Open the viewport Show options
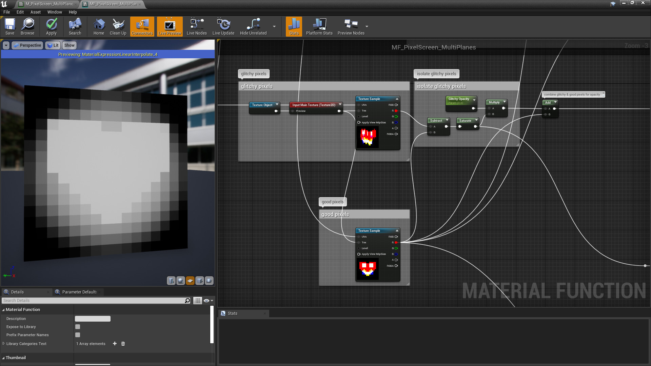 [69, 45]
